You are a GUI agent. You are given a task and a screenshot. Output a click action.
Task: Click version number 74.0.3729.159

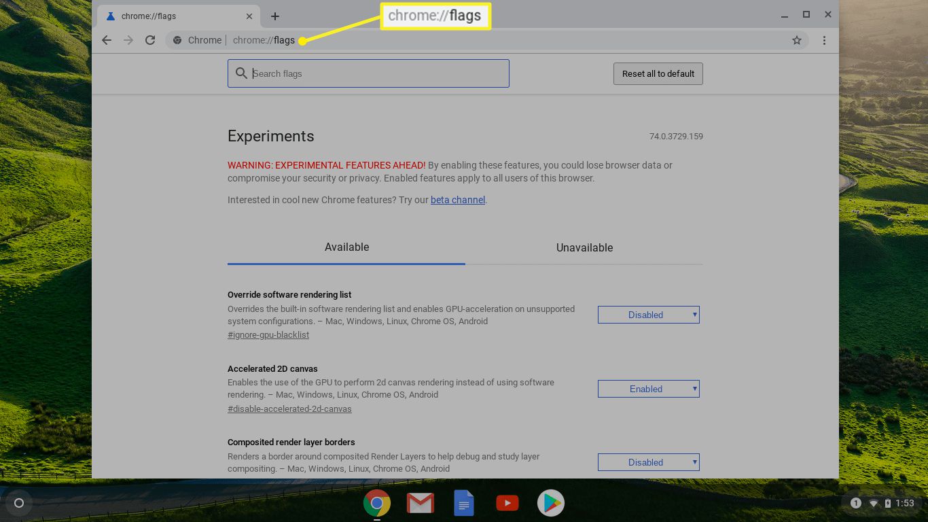676,137
